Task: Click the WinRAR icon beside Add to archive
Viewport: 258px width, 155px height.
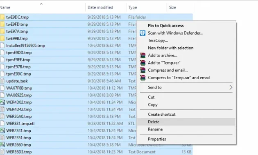Action: click(143, 55)
